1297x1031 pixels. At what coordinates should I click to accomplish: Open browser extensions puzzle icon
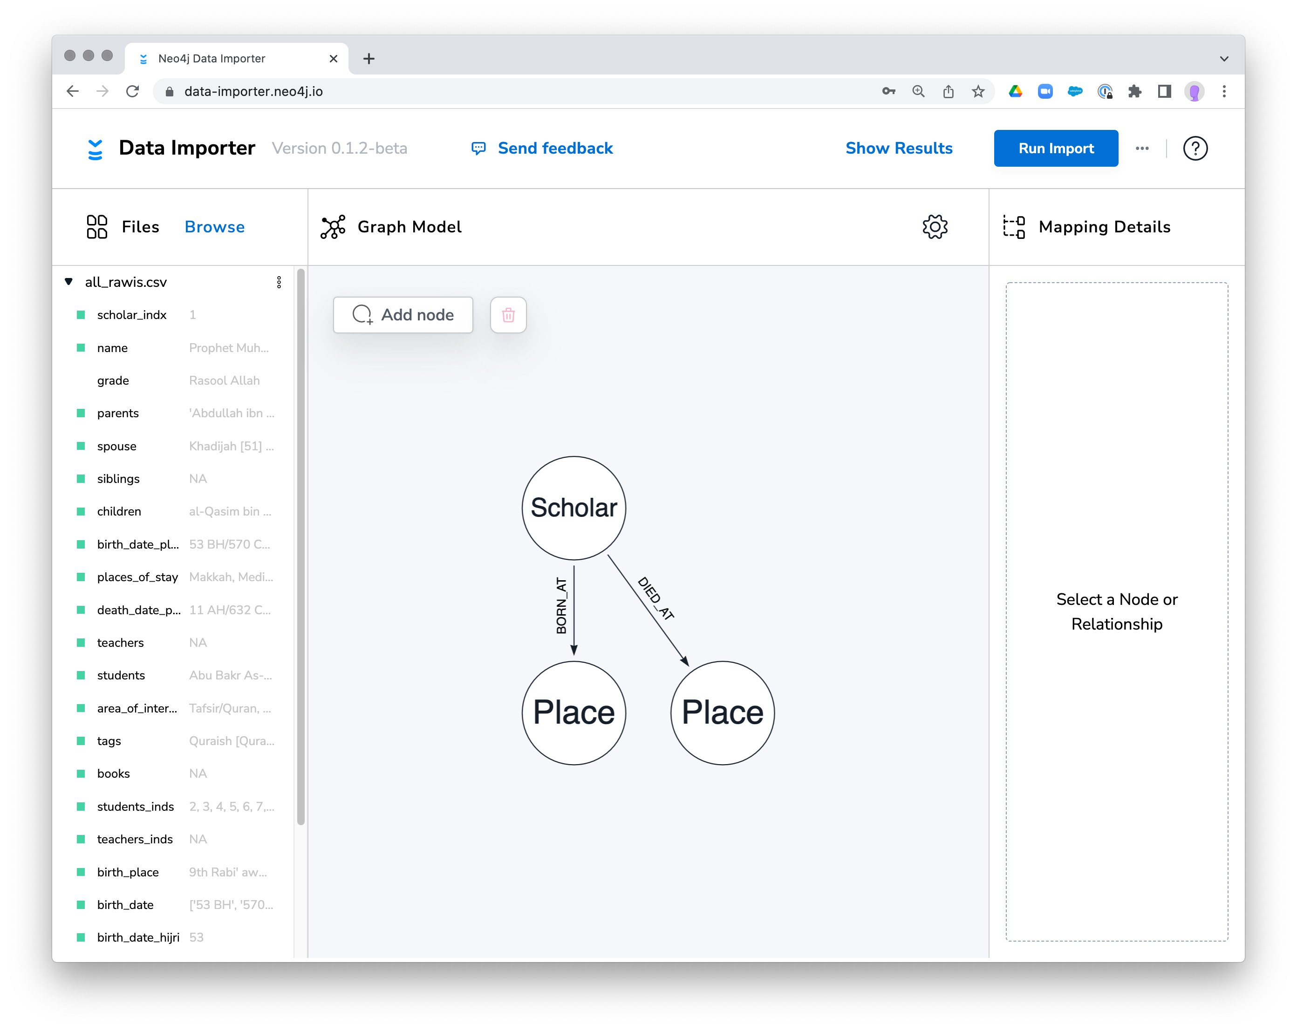[1134, 91]
